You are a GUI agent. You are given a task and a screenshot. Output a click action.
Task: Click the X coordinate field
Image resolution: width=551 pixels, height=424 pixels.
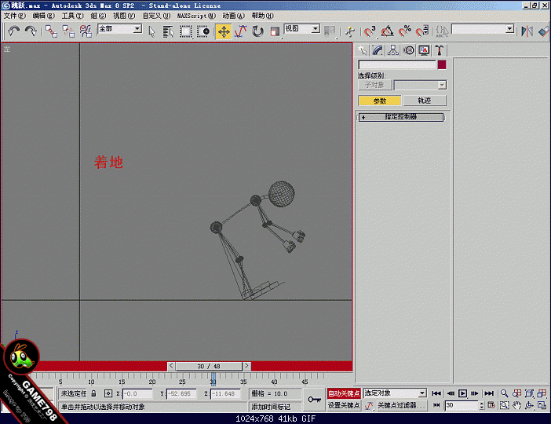(x=138, y=393)
